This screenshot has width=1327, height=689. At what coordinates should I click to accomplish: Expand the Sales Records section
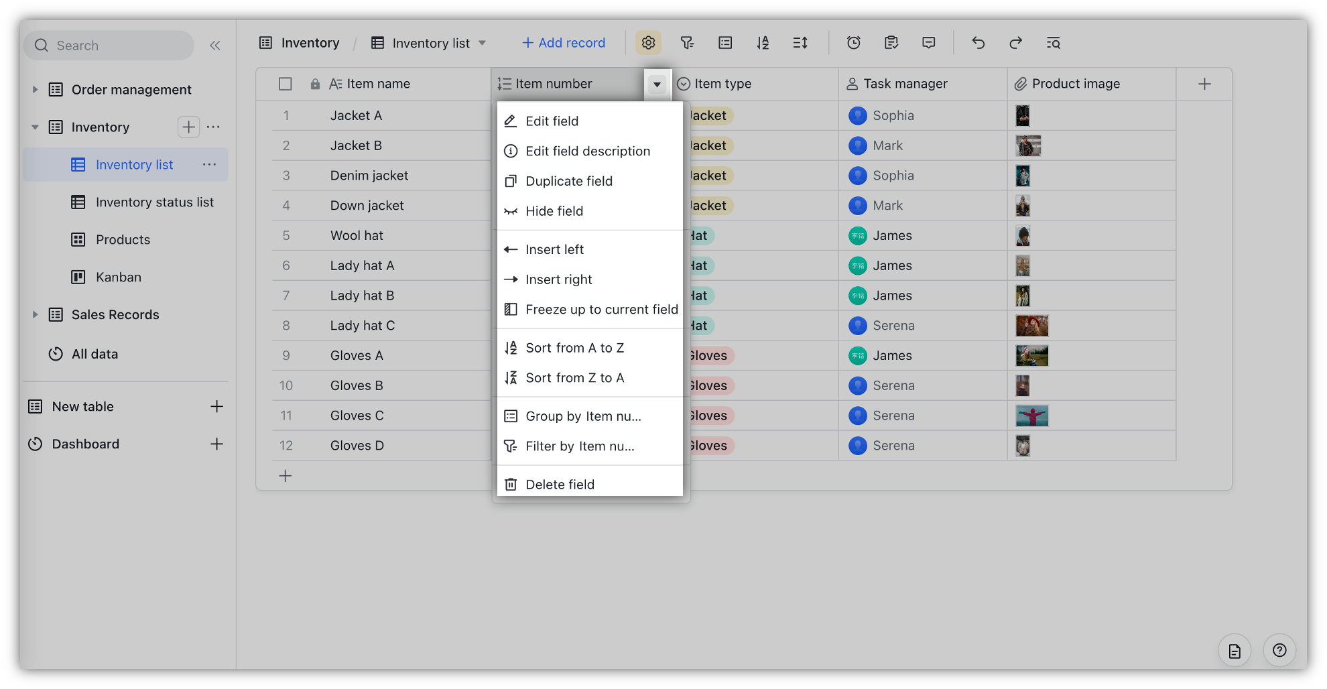[36, 314]
